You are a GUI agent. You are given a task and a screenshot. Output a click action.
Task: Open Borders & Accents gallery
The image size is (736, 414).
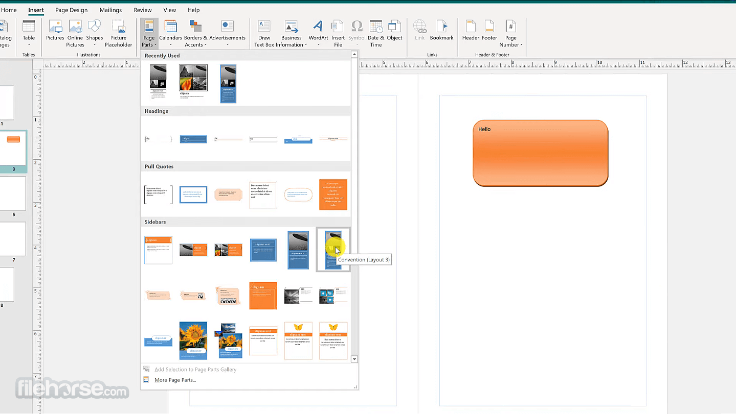(x=195, y=34)
